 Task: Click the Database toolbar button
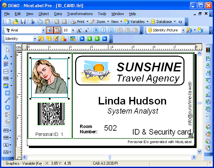pyautogui.click(x=161, y=22)
